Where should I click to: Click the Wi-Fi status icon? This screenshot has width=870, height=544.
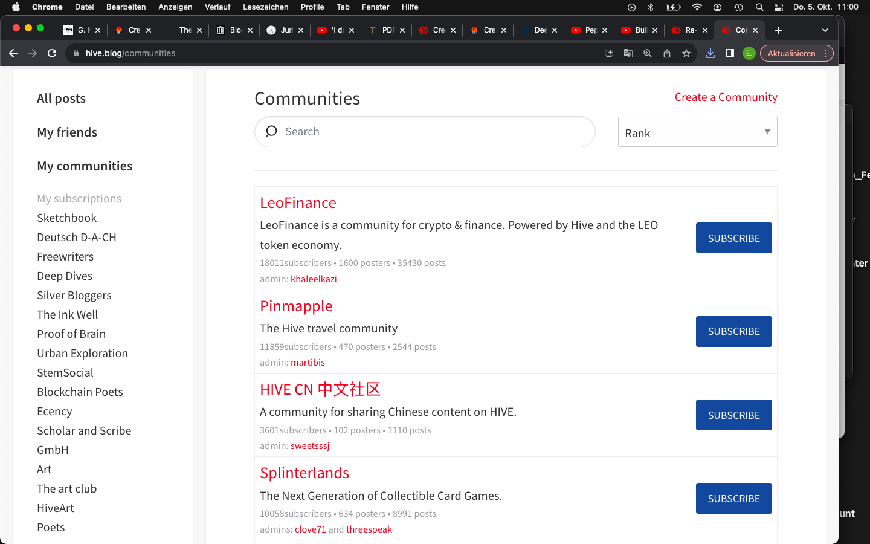click(697, 7)
